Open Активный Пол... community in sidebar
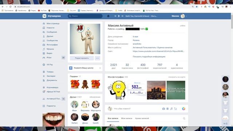 click(54, 99)
